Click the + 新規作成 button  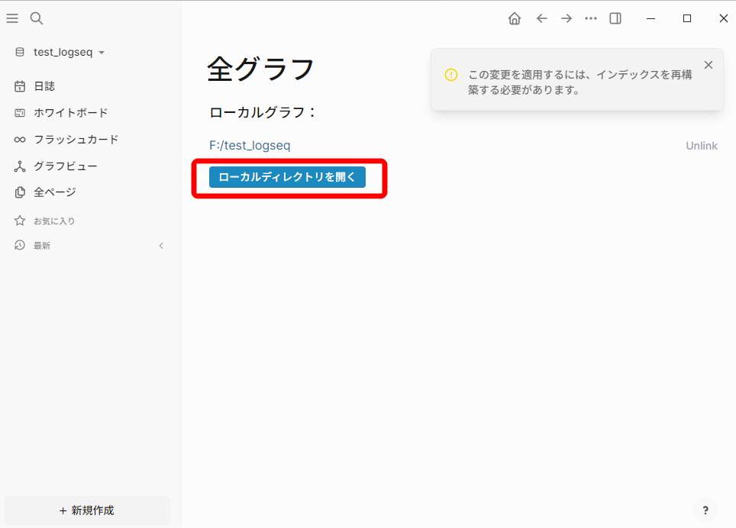click(87, 510)
